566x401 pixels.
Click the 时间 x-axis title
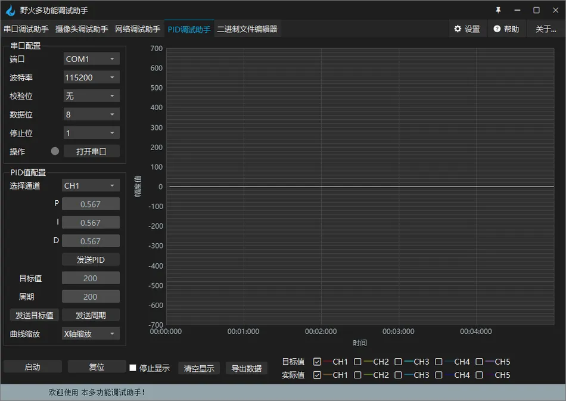[360, 343]
